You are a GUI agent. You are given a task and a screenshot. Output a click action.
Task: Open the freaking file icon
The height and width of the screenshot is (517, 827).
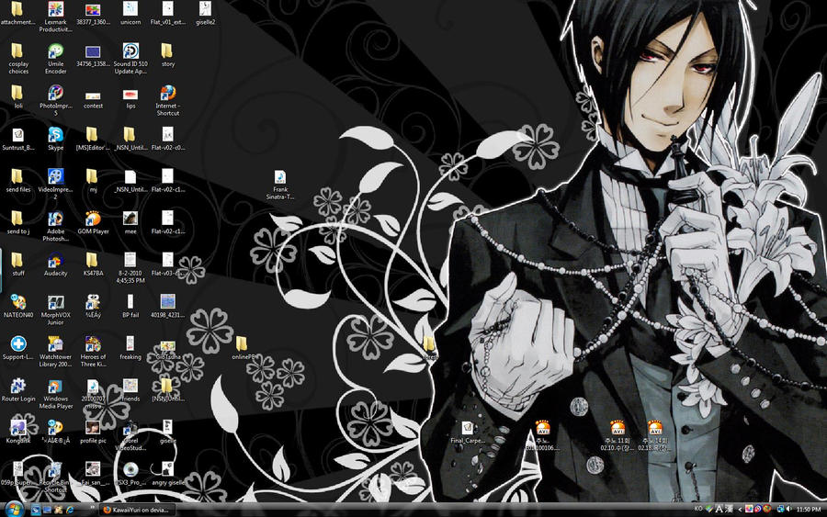click(130, 348)
